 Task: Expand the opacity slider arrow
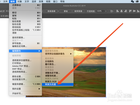pyautogui.click(x=106, y=11)
